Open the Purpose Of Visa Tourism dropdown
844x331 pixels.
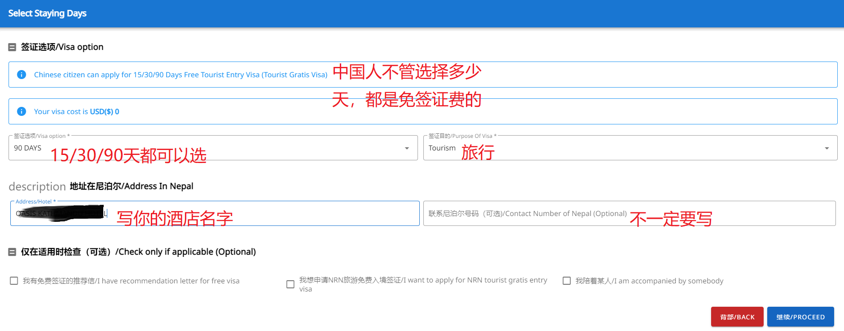coord(630,148)
